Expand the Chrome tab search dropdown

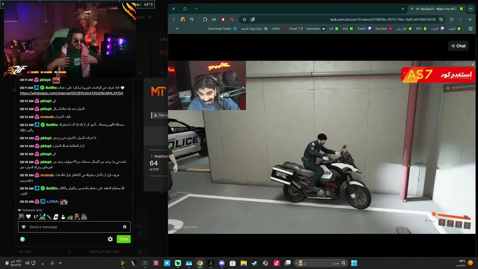[470, 9]
